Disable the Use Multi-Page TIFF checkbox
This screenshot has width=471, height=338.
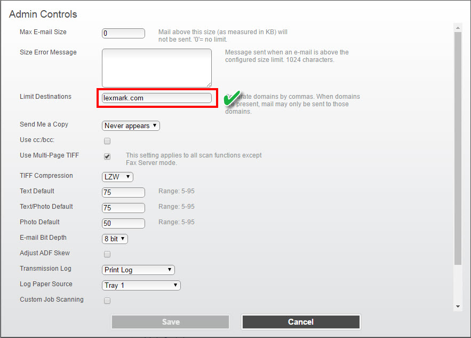[x=107, y=156]
